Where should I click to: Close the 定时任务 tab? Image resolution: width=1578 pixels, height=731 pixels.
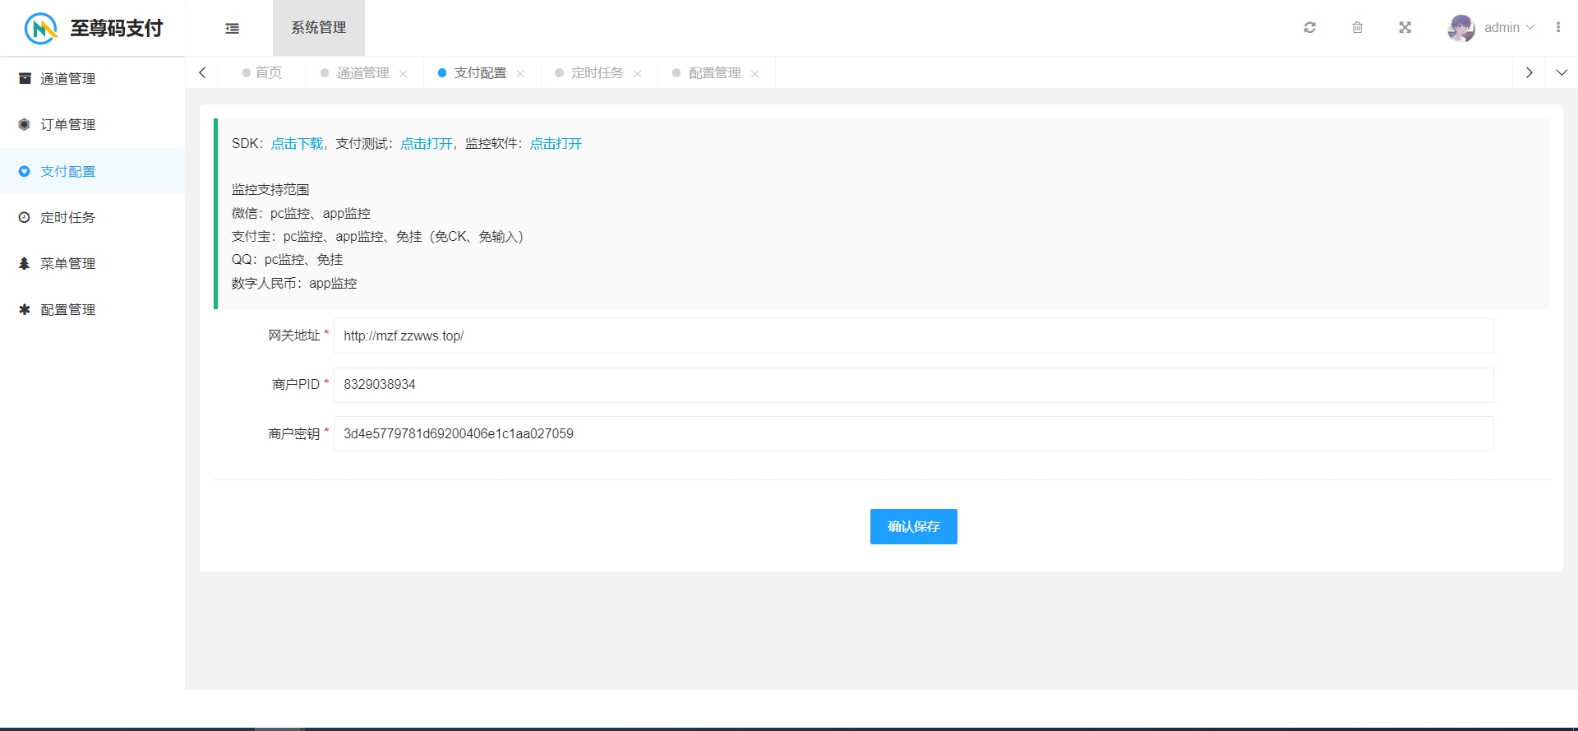tap(638, 74)
